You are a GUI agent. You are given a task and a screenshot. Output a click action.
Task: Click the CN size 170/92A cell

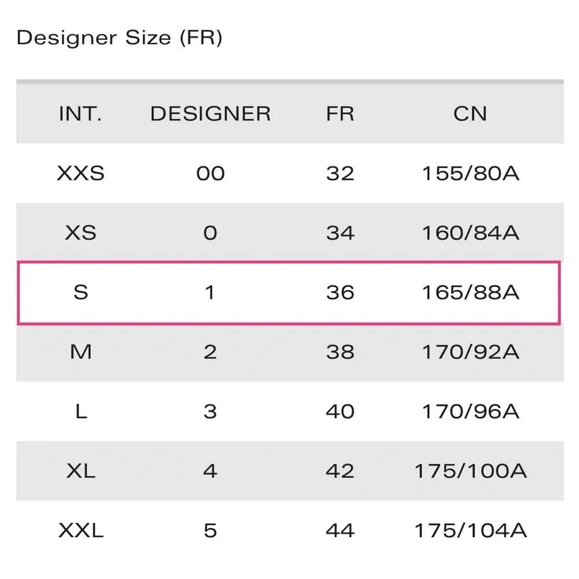pos(470,351)
